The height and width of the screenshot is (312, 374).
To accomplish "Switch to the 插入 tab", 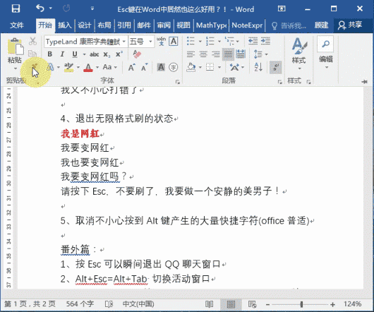I will click(65, 25).
